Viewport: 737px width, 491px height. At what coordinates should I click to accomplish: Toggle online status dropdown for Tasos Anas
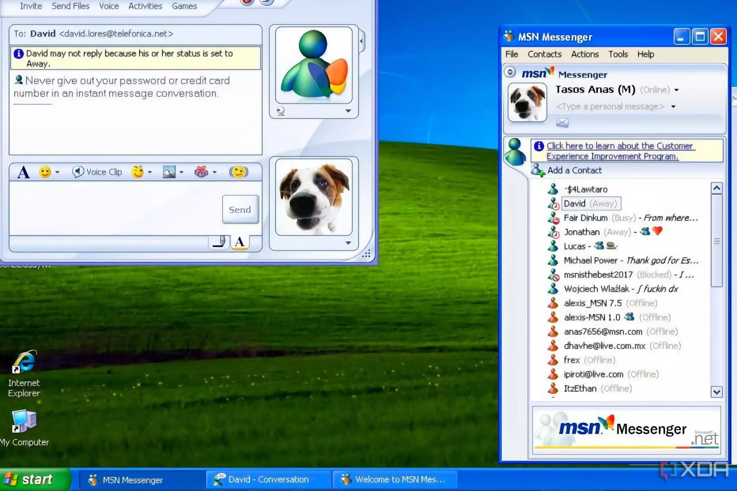676,90
